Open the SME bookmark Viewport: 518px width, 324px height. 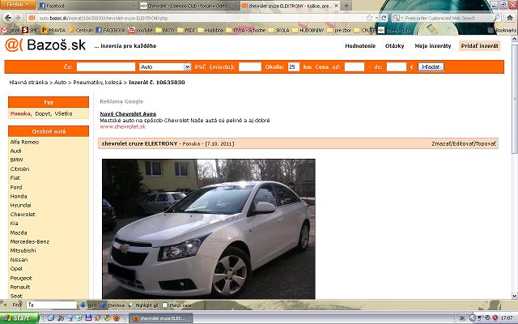(30, 30)
